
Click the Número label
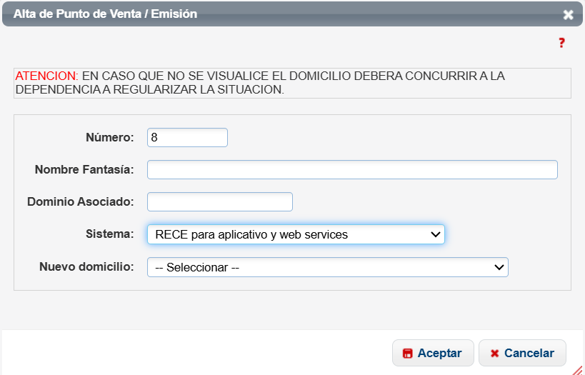point(110,137)
